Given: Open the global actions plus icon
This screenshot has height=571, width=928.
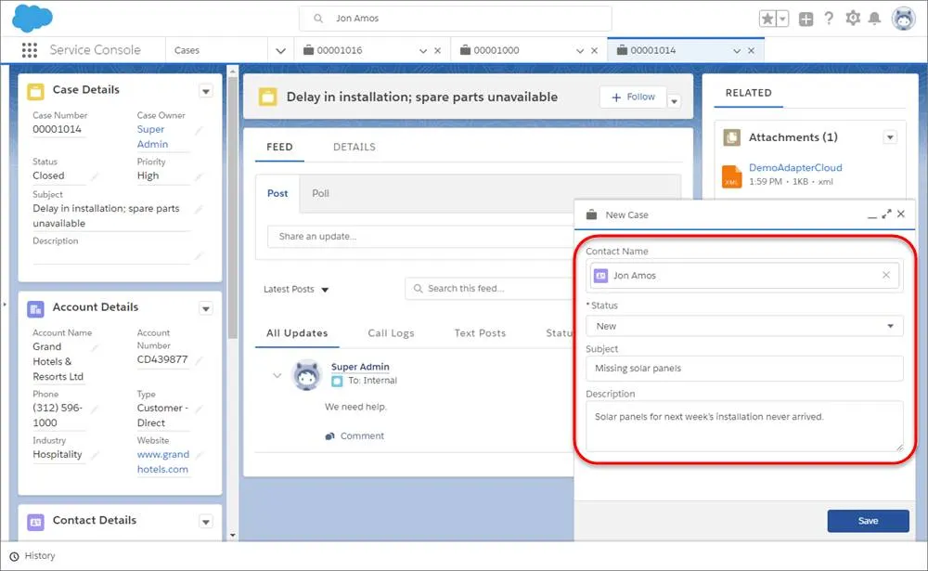Looking at the screenshot, I should [806, 19].
